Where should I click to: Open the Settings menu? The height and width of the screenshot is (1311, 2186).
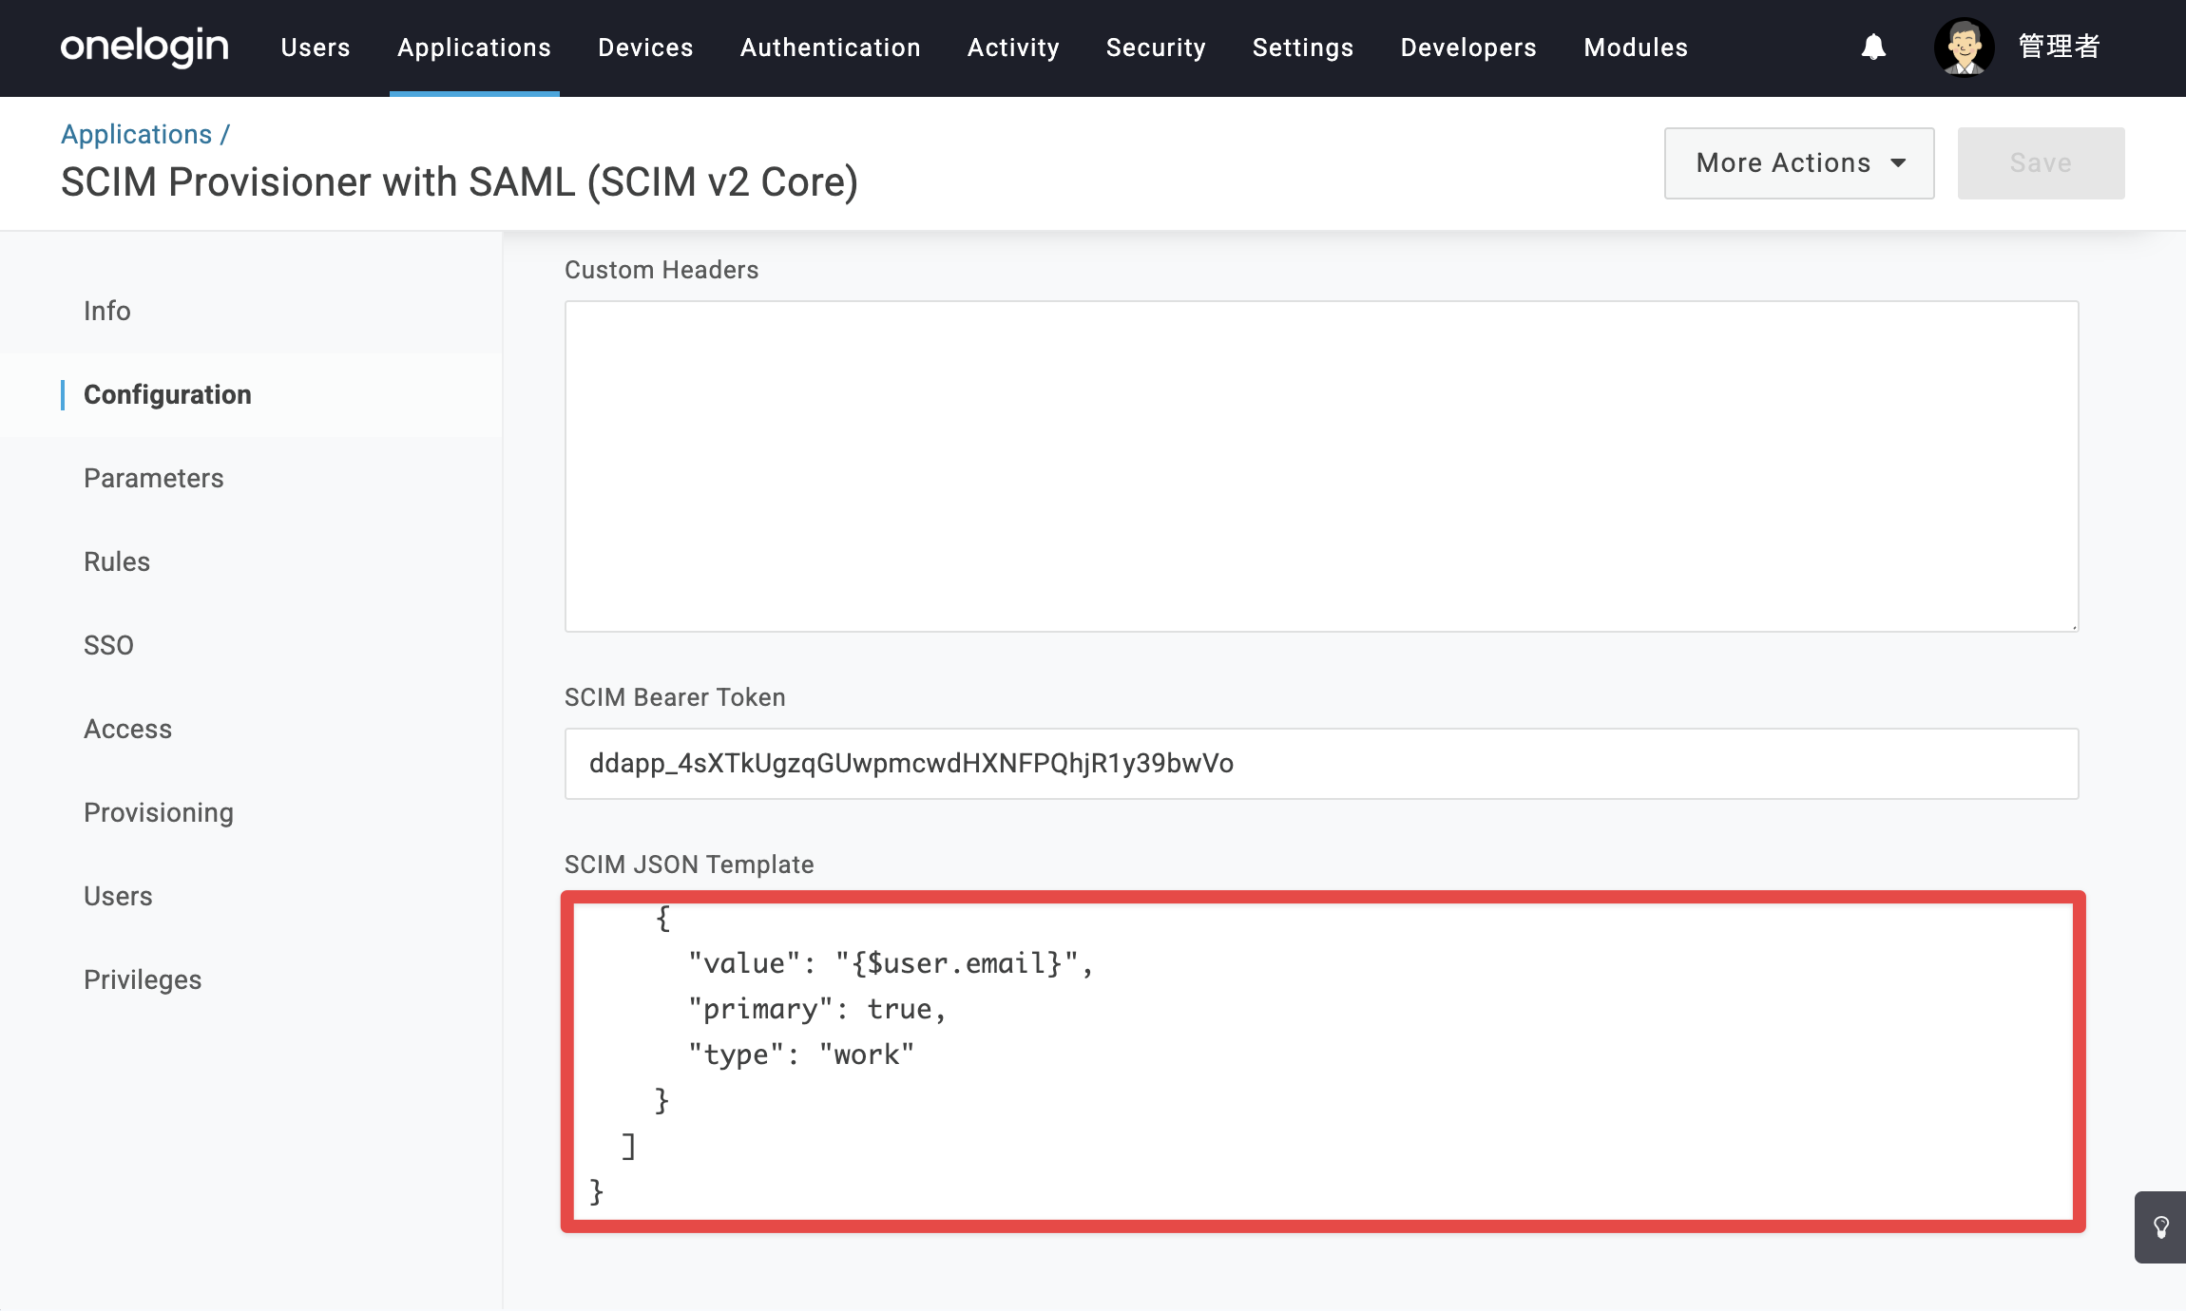pyautogui.click(x=1303, y=47)
